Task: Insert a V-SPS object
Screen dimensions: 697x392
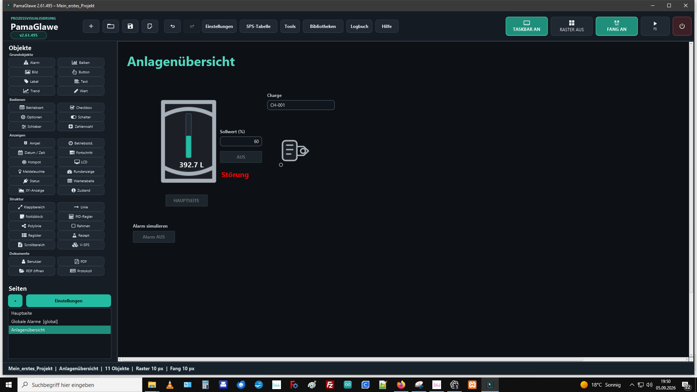Action: coord(81,245)
